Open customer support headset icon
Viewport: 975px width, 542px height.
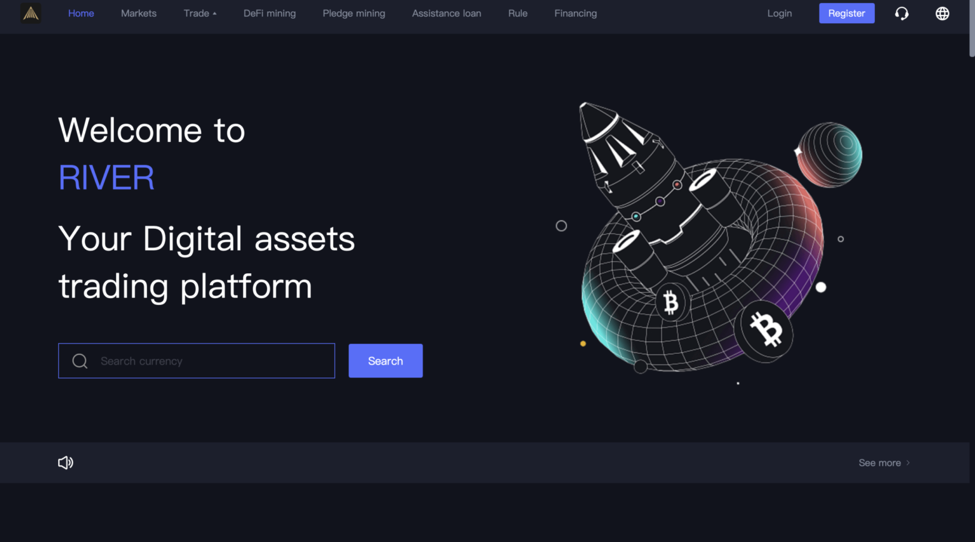[x=901, y=13]
